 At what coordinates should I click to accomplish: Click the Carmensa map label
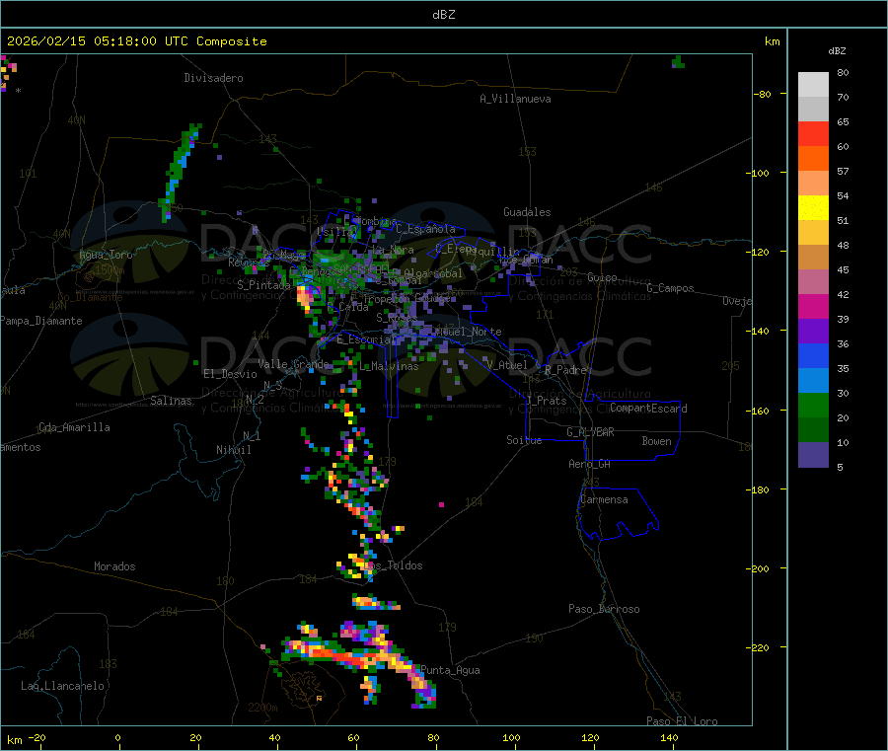pyautogui.click(x=604, y=499)
